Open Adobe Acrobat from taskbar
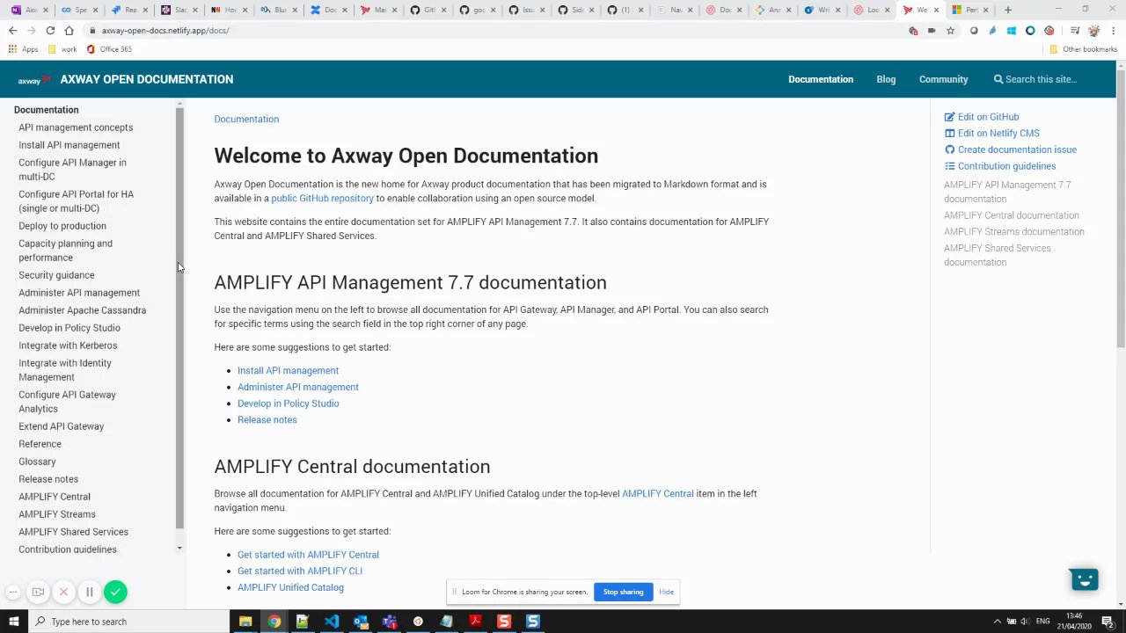 pyautogui.click(x=475, y=622)
